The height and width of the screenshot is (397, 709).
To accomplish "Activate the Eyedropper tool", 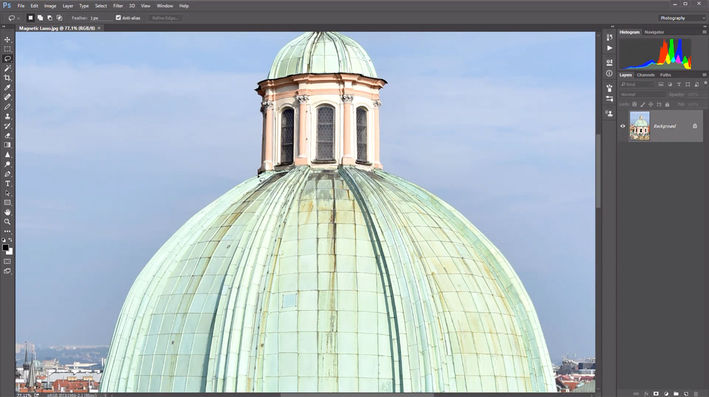I will tap(8, 88).
